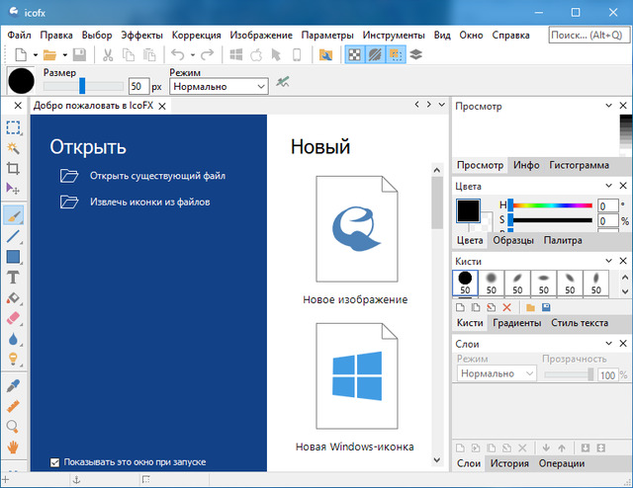Click 'Извлечь иконки из файлов' link

point(149,202)
